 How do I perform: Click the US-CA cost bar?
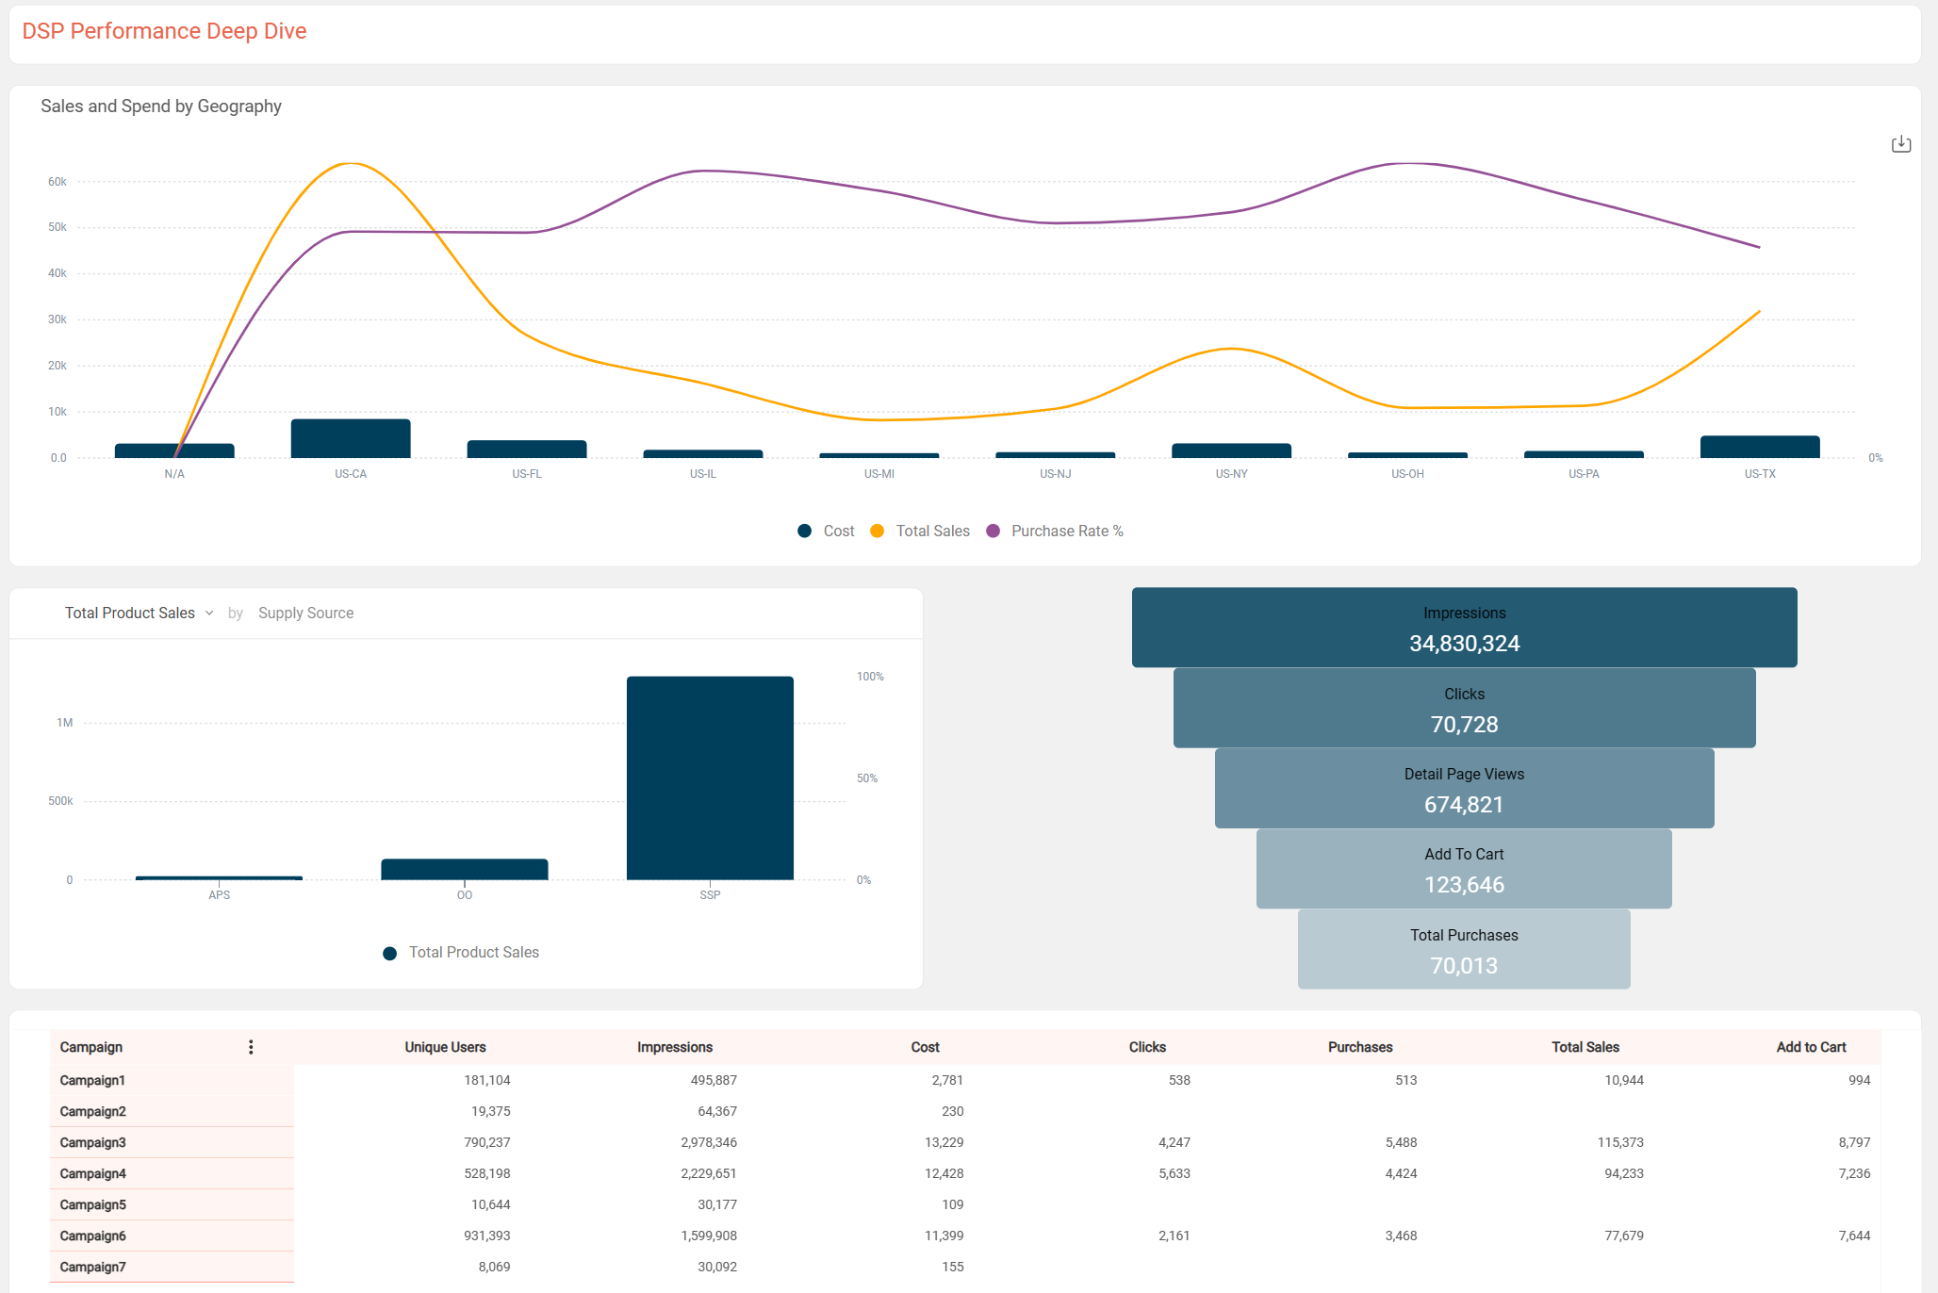[350, 439]
